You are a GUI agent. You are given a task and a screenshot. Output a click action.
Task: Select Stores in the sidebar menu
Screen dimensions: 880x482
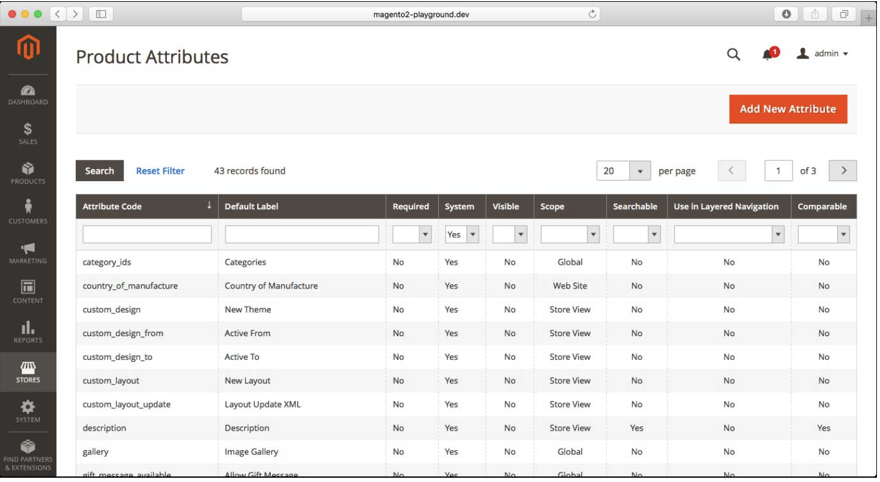[x=28, y=373]
